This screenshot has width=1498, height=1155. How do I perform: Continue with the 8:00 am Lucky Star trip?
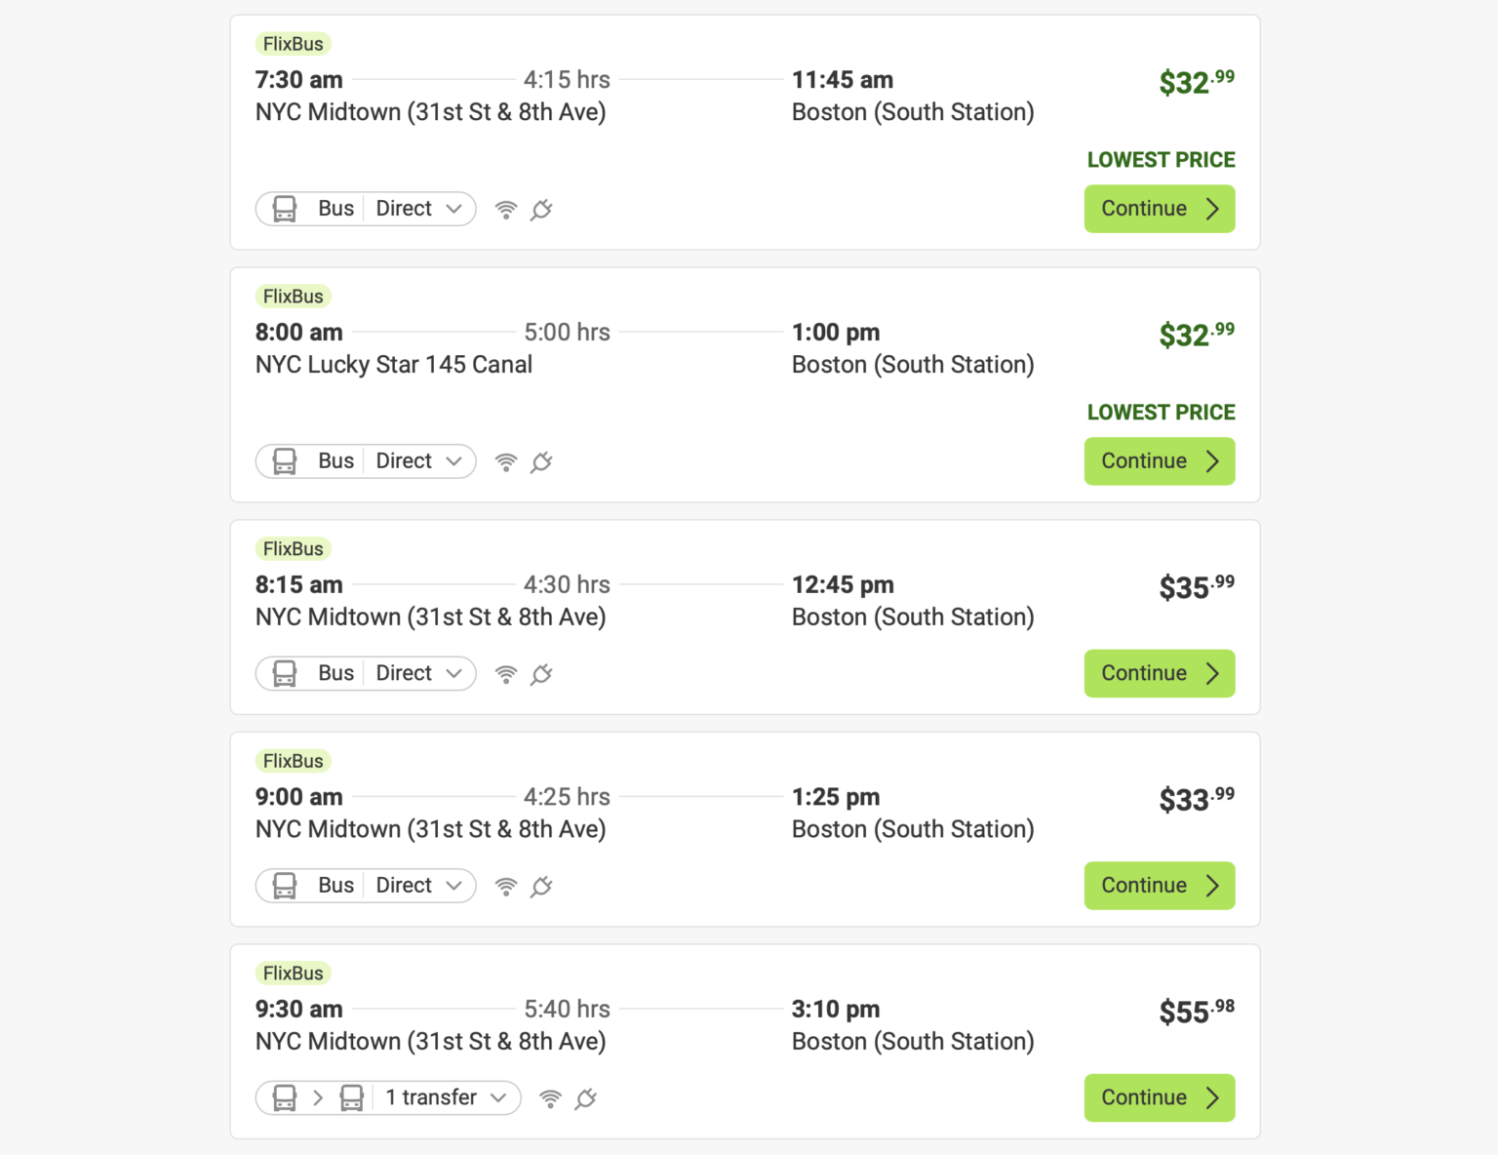[1159, 460]
